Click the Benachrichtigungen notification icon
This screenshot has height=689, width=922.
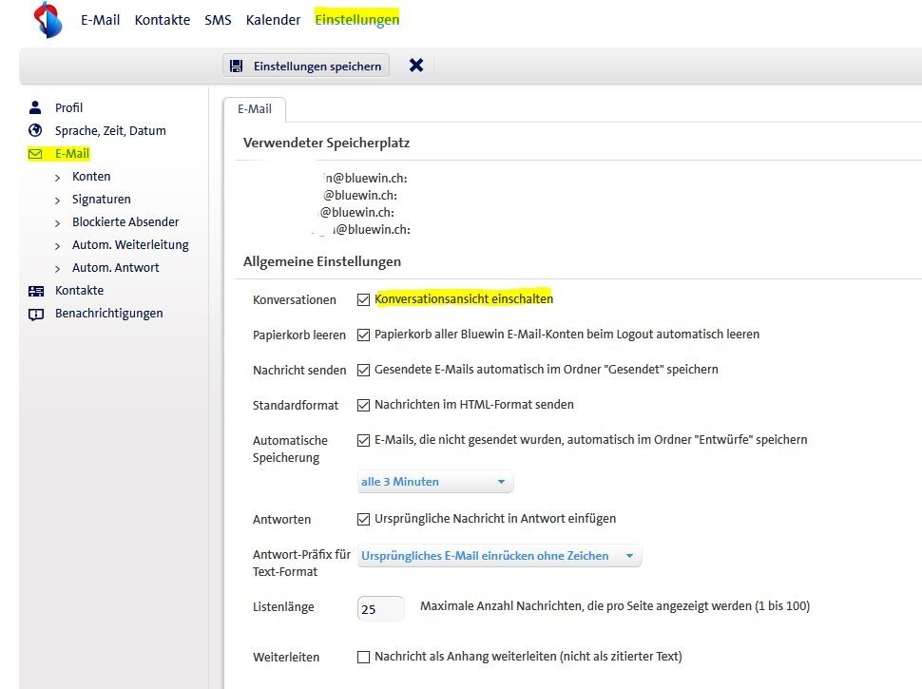point(36,313)
